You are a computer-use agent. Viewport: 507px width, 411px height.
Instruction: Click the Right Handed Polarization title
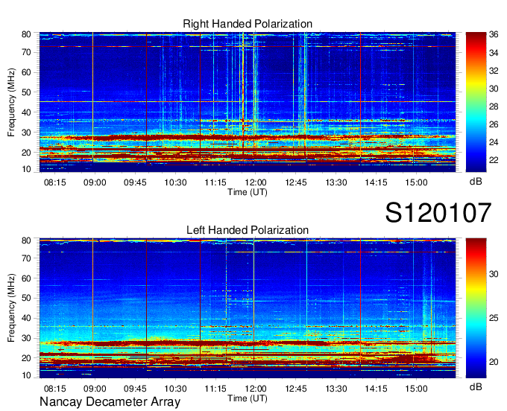point(248,24)
